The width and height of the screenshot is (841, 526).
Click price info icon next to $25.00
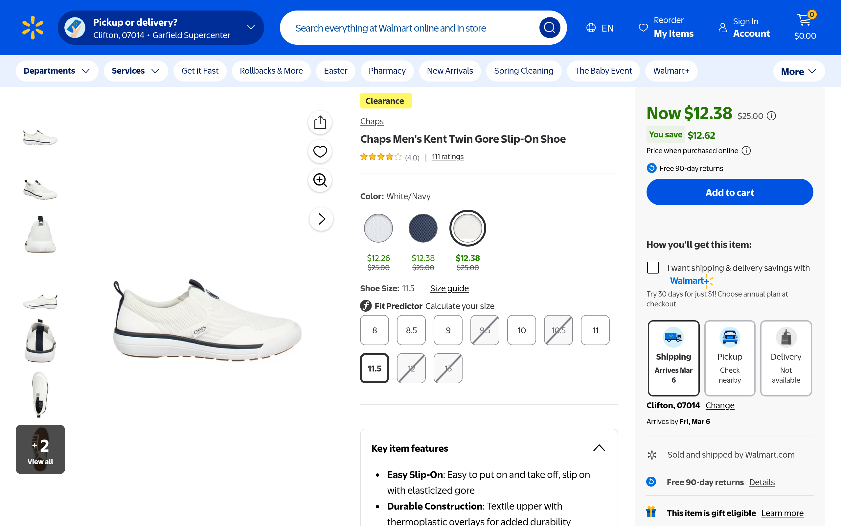pos(771,116)
